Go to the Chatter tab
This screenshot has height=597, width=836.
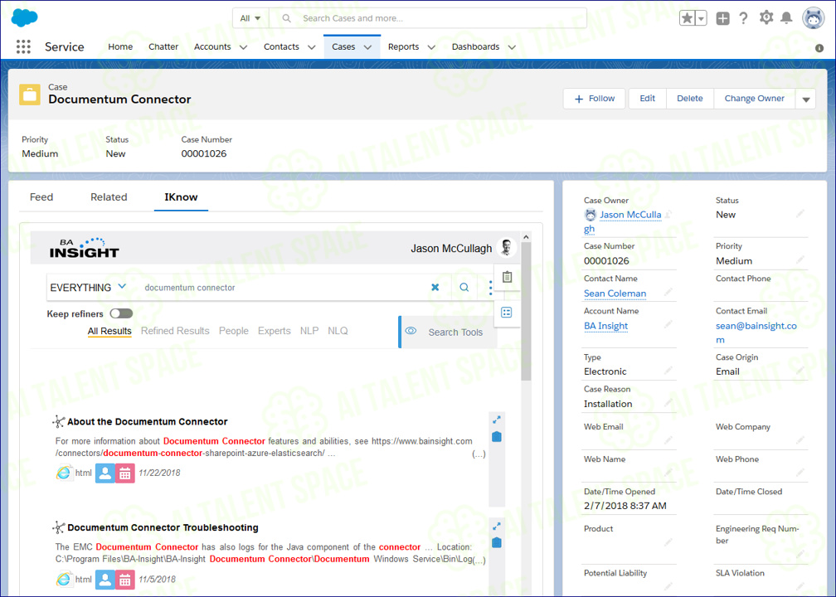pos(163,47)
